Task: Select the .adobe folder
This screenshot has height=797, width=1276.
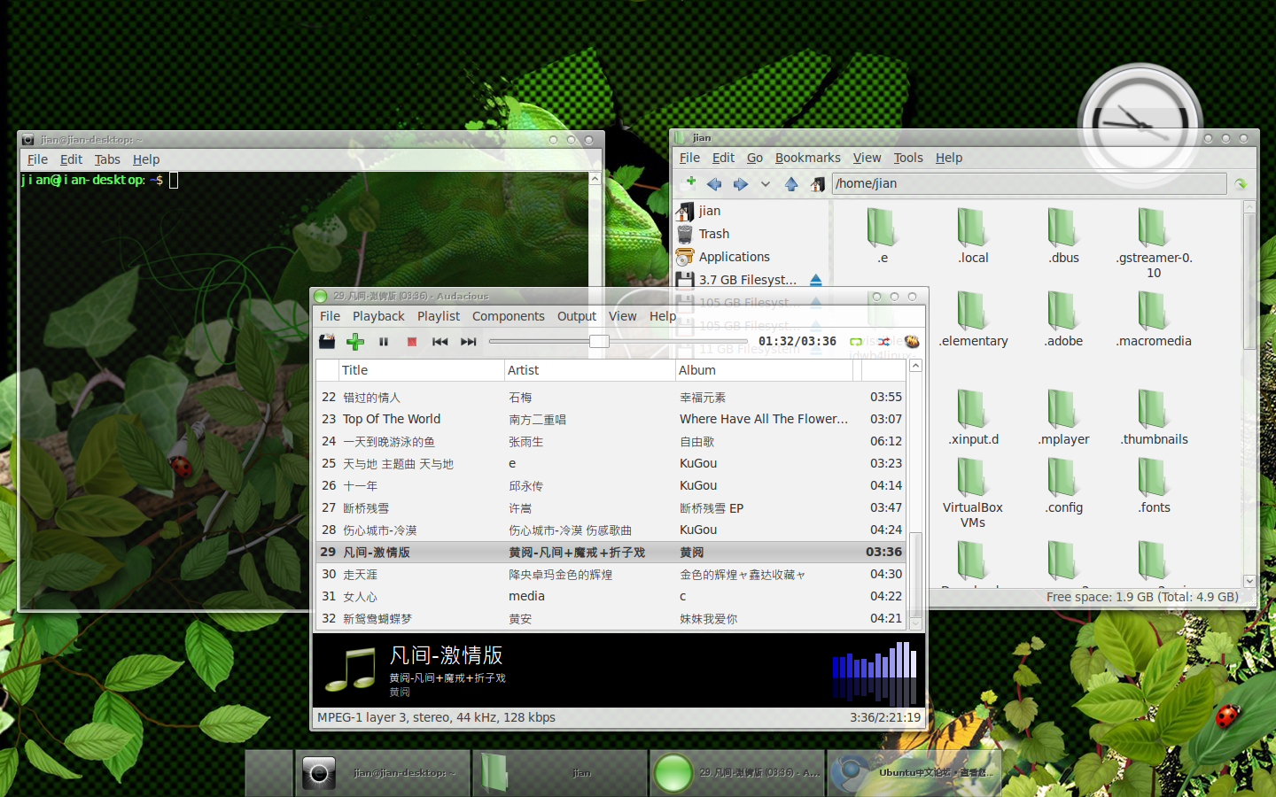Action: [x=1063, y=319]
